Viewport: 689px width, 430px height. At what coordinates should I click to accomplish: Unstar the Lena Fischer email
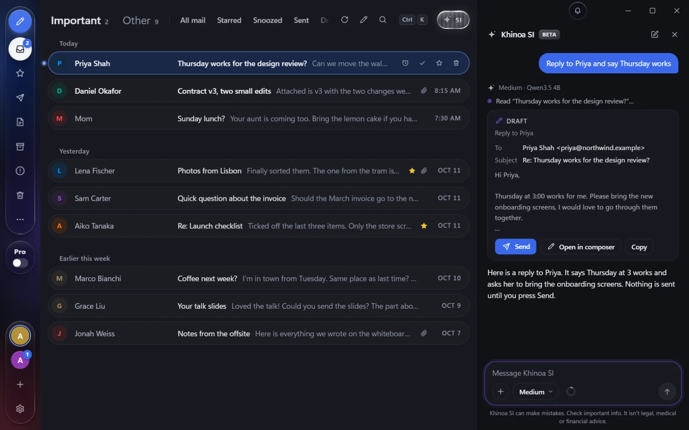412,171
